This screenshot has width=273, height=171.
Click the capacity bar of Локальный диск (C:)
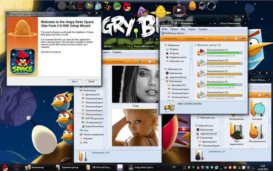[224, 53]
